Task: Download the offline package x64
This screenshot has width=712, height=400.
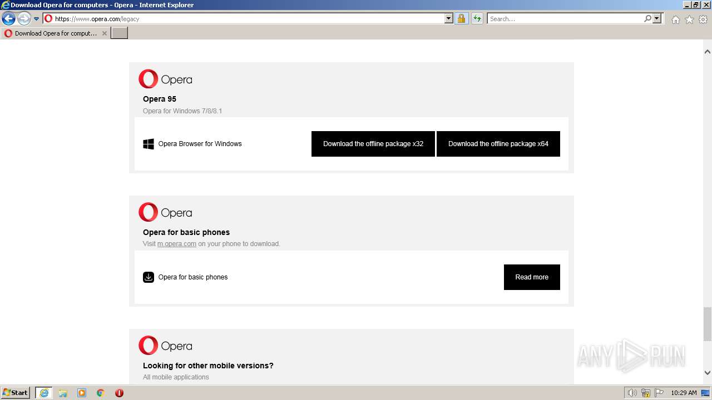Action: coord(498,144)
